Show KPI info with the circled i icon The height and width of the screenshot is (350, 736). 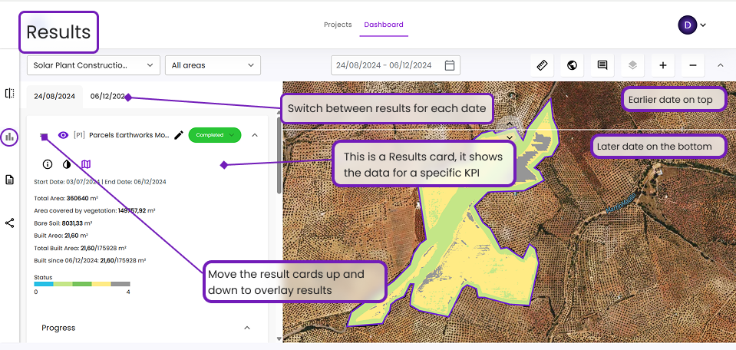click(48, 164)
